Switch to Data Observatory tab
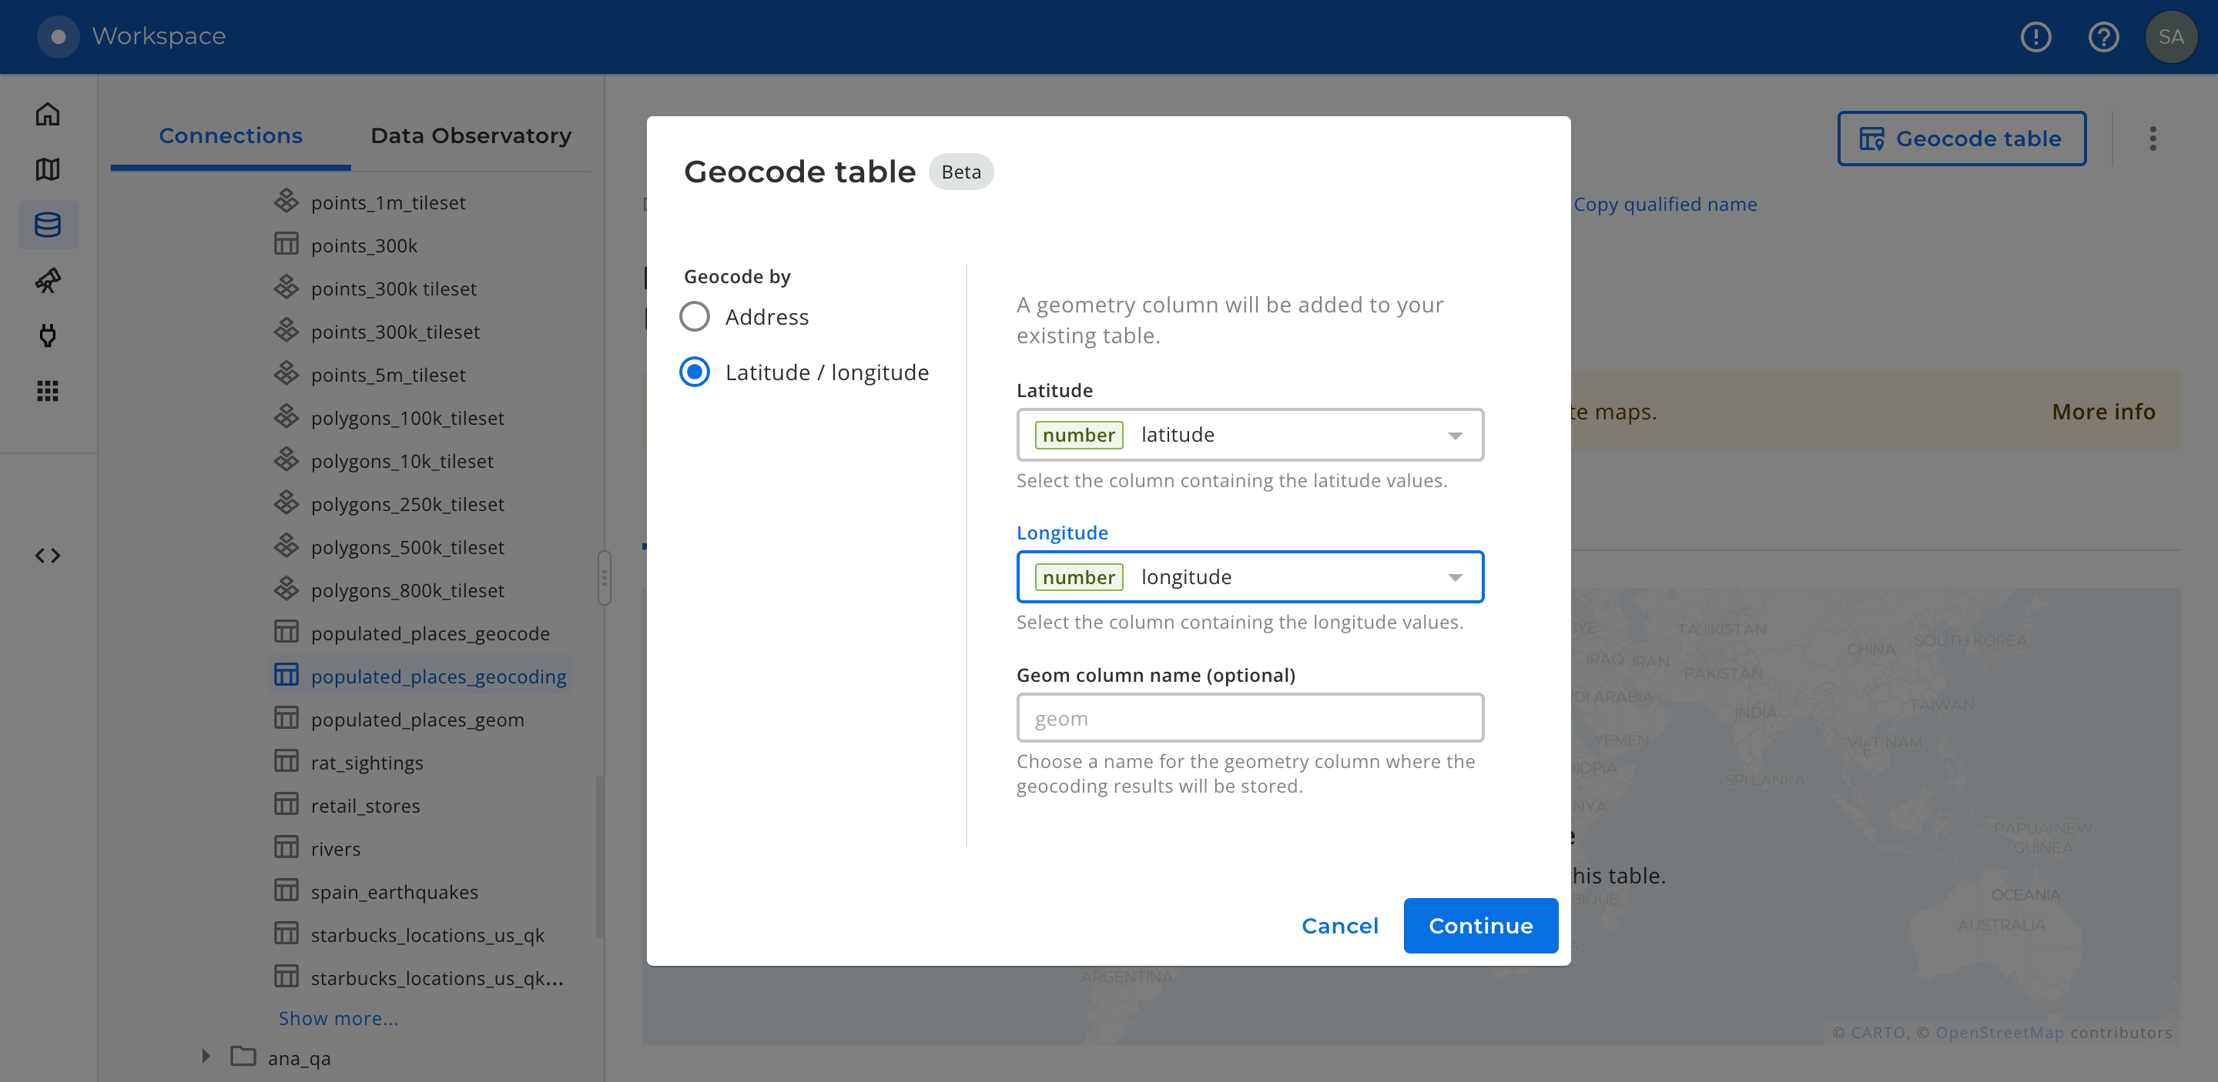The height and width of the screenshot is (1082, 2218). (470, 136)
